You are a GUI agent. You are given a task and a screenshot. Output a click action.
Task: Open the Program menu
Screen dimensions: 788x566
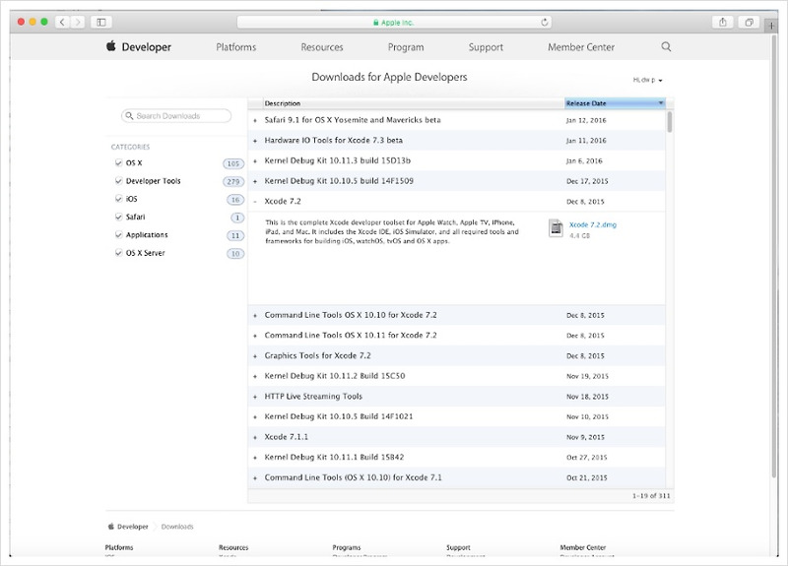pos(406,47)
